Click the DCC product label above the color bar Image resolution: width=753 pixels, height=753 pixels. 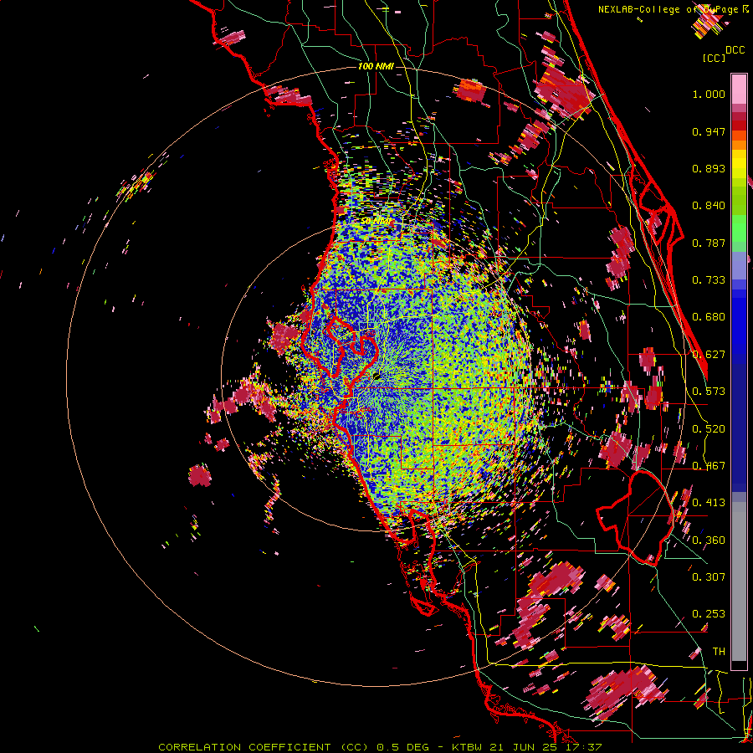pyautogui.click(x=735, y=49)
